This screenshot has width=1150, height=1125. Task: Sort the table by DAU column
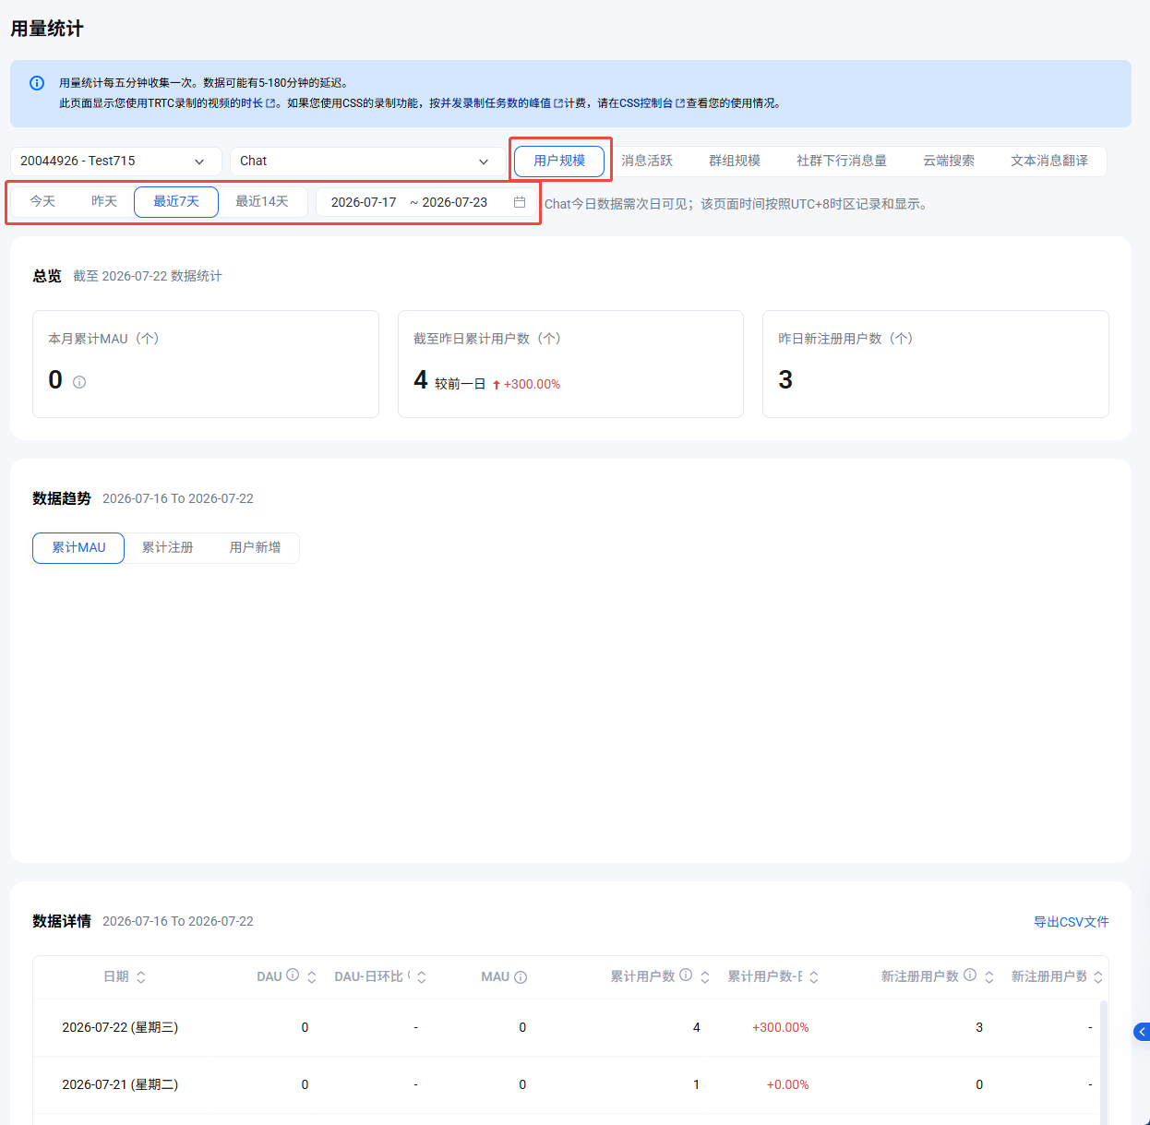(312, 977)
